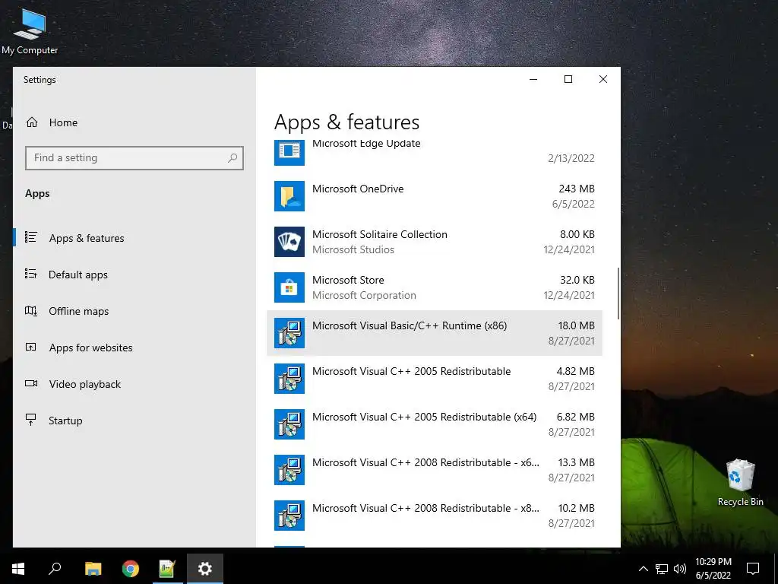
Task: Open the Action Center notifications icon
Action: point(753,569)
